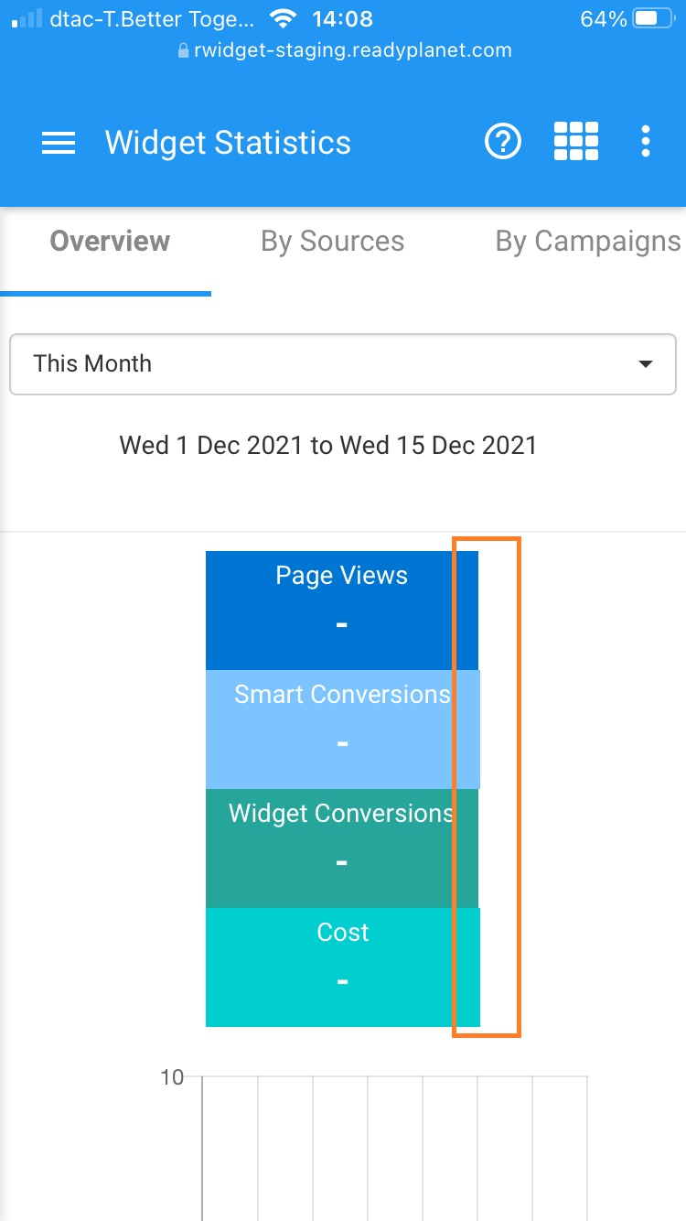
Task: Select the Cost stat tile
Action: [341, 967]
